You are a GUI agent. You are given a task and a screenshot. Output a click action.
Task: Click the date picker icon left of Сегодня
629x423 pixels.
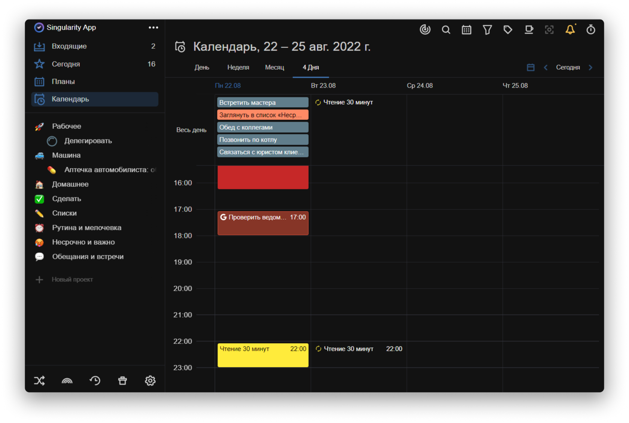coord(531,67)
